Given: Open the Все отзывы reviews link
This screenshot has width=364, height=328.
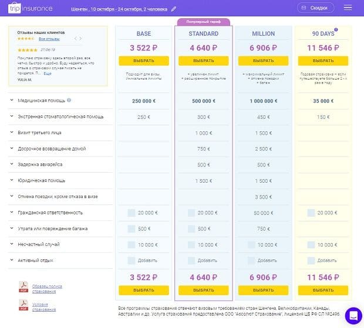Looking at the screenshot, I should point(49,39).
